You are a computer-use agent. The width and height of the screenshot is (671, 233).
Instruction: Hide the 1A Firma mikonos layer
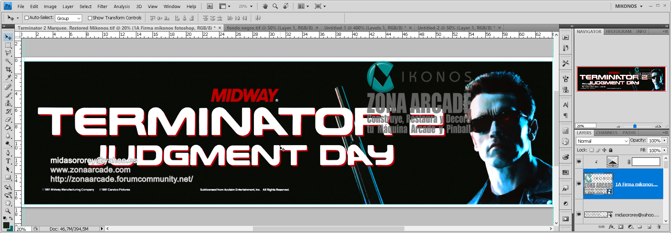(579, 184)
